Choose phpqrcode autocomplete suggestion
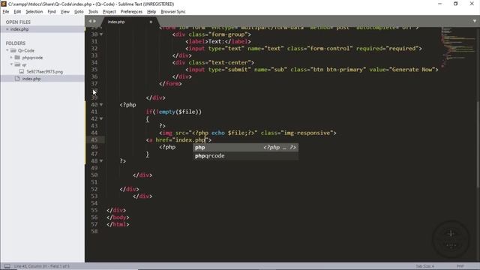The width and height of the screenshot is (480, 270). 245,156
